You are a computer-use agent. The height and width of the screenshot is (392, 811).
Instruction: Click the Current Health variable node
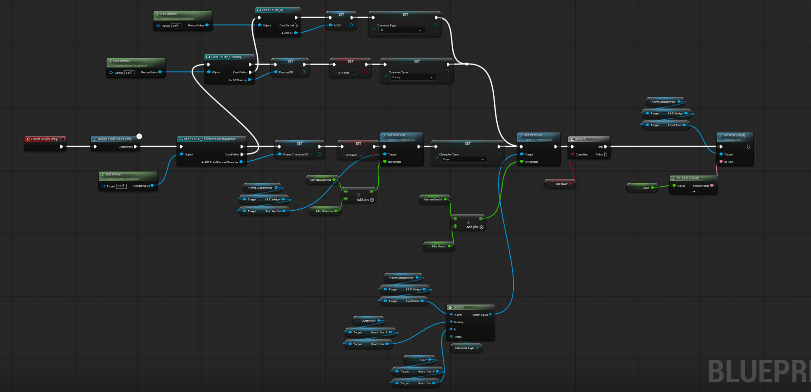click(435, 199)
